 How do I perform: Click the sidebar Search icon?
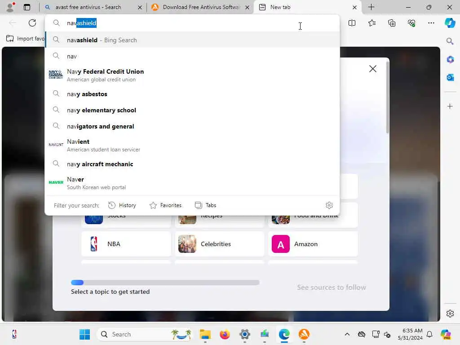(x=450, y=41)
